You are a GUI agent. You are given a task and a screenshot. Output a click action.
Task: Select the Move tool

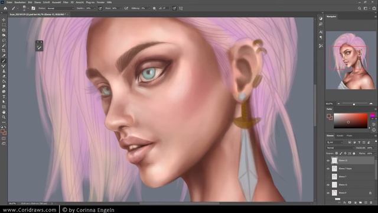[x=4, y=20]
